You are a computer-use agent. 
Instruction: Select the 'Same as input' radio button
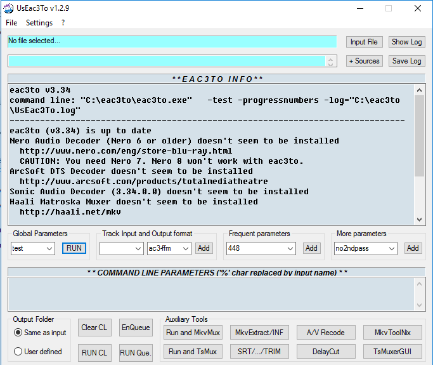18,333
